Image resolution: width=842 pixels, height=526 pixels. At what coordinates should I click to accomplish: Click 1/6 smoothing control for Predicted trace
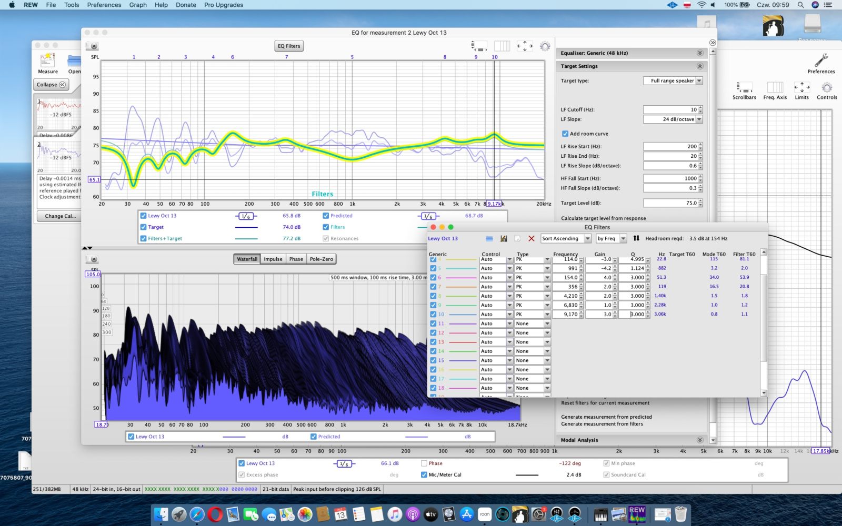click(x=428, y=216)
